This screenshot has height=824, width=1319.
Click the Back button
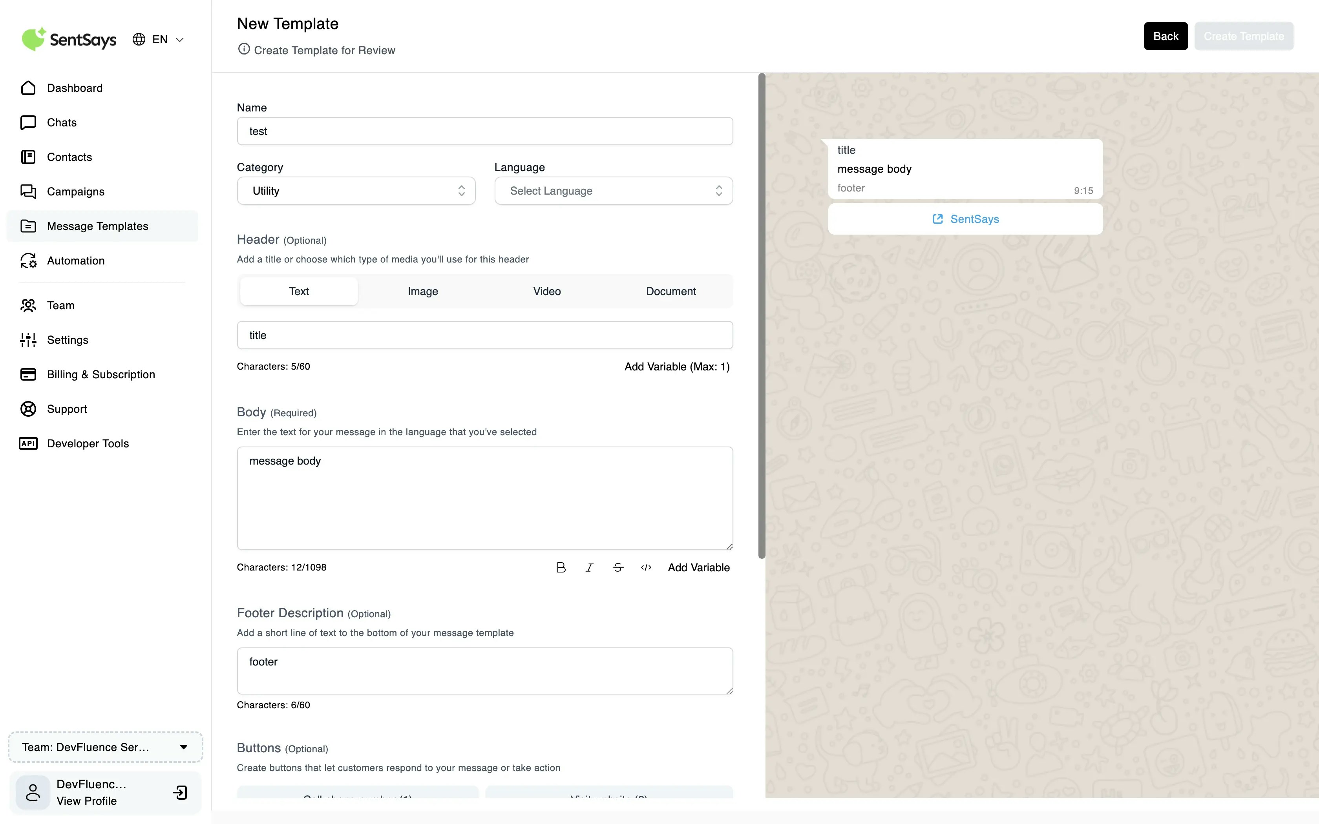[1165, 36]
